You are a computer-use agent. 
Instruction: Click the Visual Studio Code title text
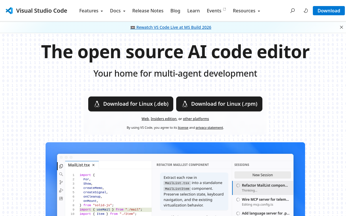(42, 11)
